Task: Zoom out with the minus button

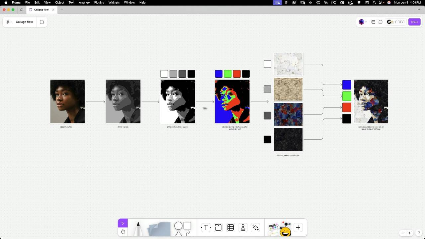Action: 403,233
